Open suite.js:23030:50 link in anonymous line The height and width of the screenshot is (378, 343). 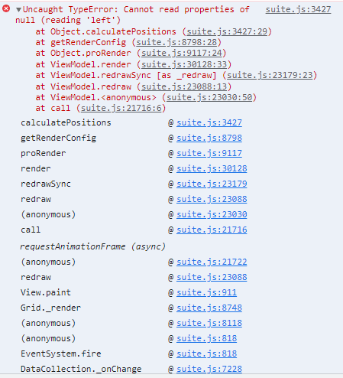click(x=209, y=97)
